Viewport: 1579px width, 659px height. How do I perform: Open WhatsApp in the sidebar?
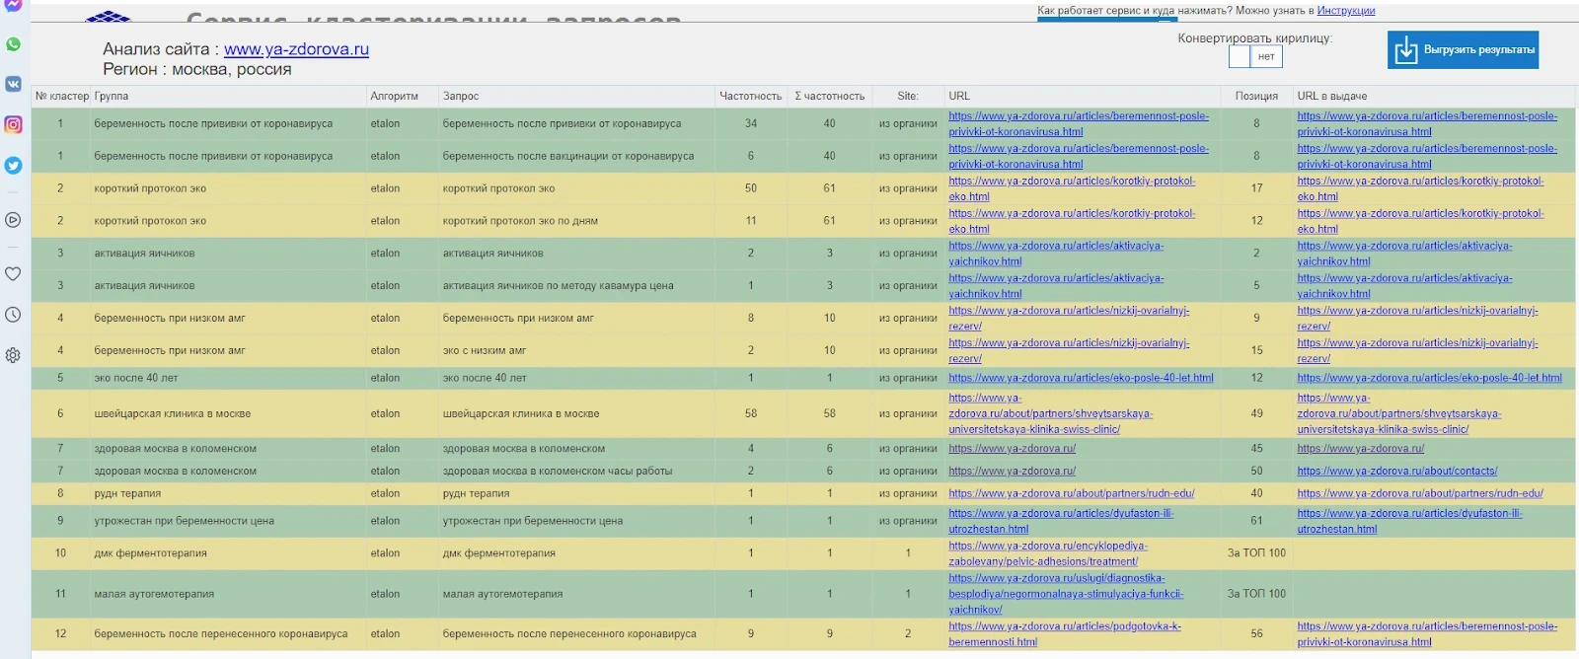(x=13, y=44)
